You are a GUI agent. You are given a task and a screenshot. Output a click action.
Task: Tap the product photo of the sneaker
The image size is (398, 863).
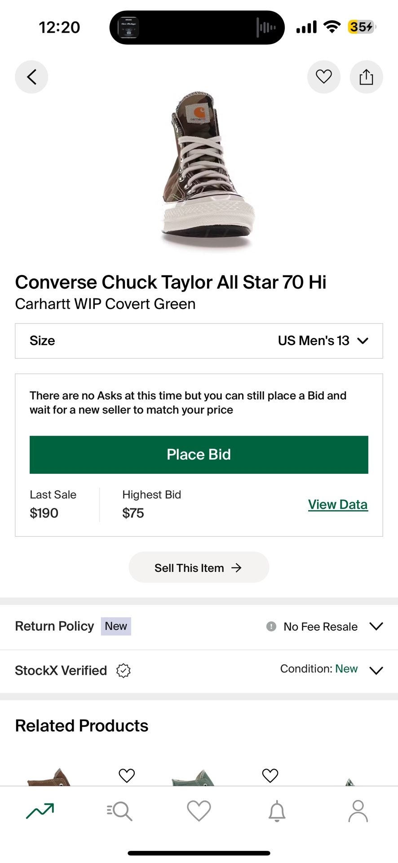199,171
